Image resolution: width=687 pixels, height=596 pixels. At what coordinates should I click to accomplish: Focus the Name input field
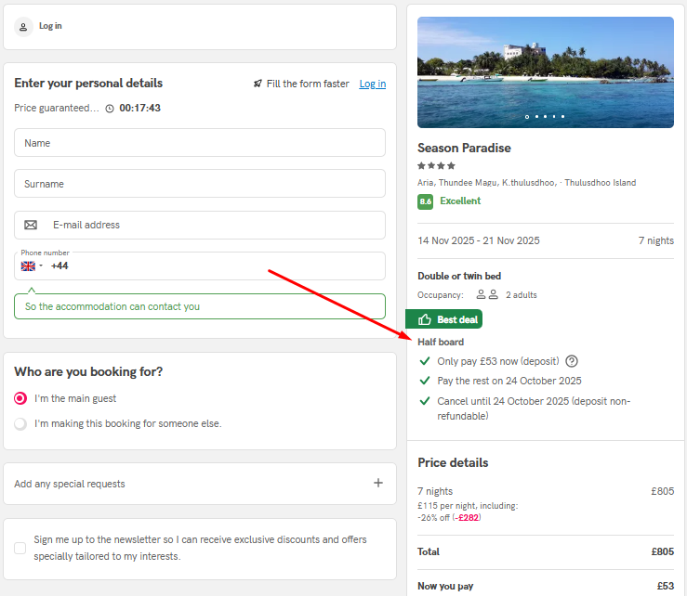200,143
